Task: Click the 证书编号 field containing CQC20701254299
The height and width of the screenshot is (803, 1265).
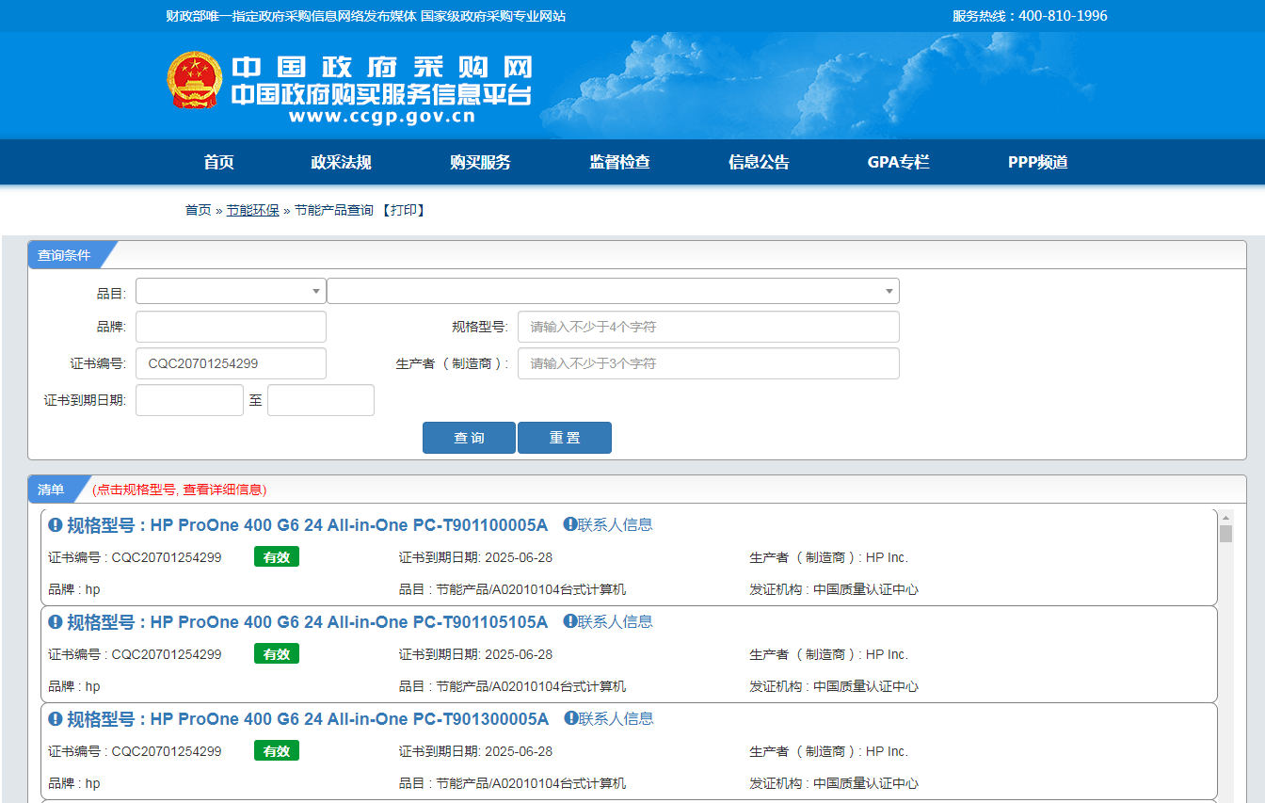Action: (x=231, y=363)
